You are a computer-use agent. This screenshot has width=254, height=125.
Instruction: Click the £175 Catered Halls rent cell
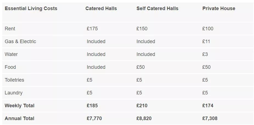tap(92, 28)
